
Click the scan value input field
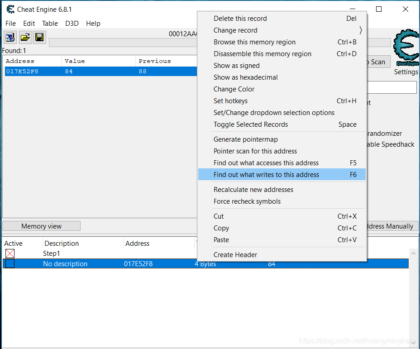(x=391, y=87)
